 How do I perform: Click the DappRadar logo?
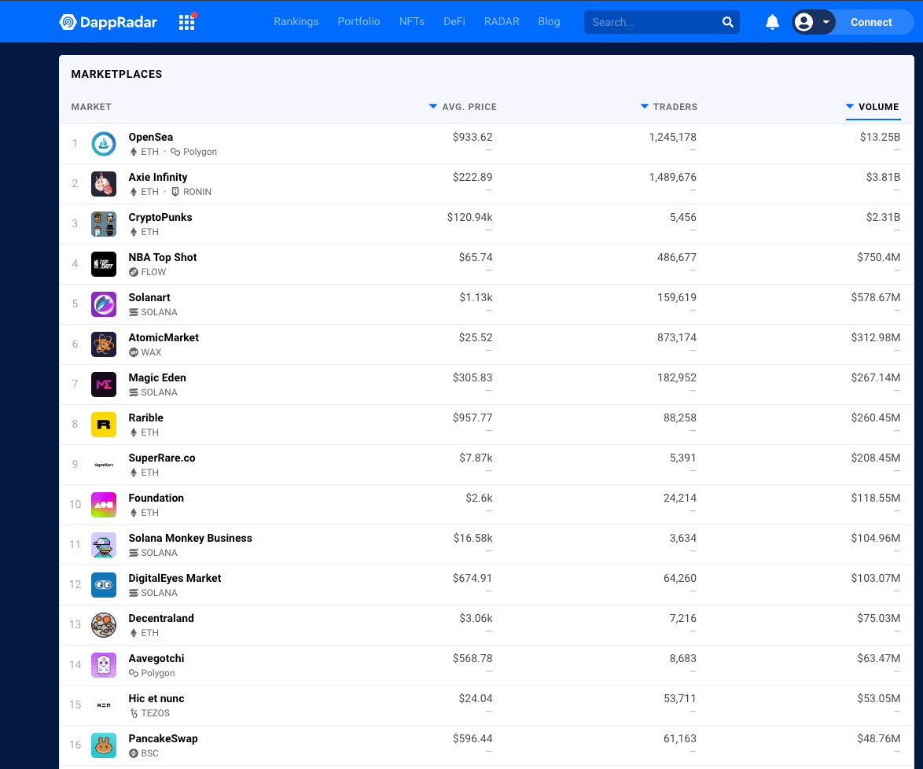[x=108, y=22]
